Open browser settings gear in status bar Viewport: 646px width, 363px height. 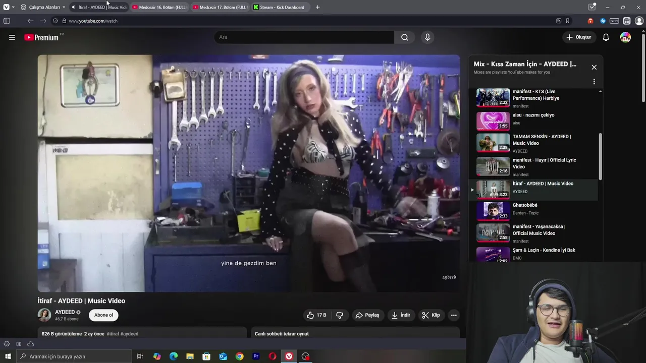coord(7,344)
